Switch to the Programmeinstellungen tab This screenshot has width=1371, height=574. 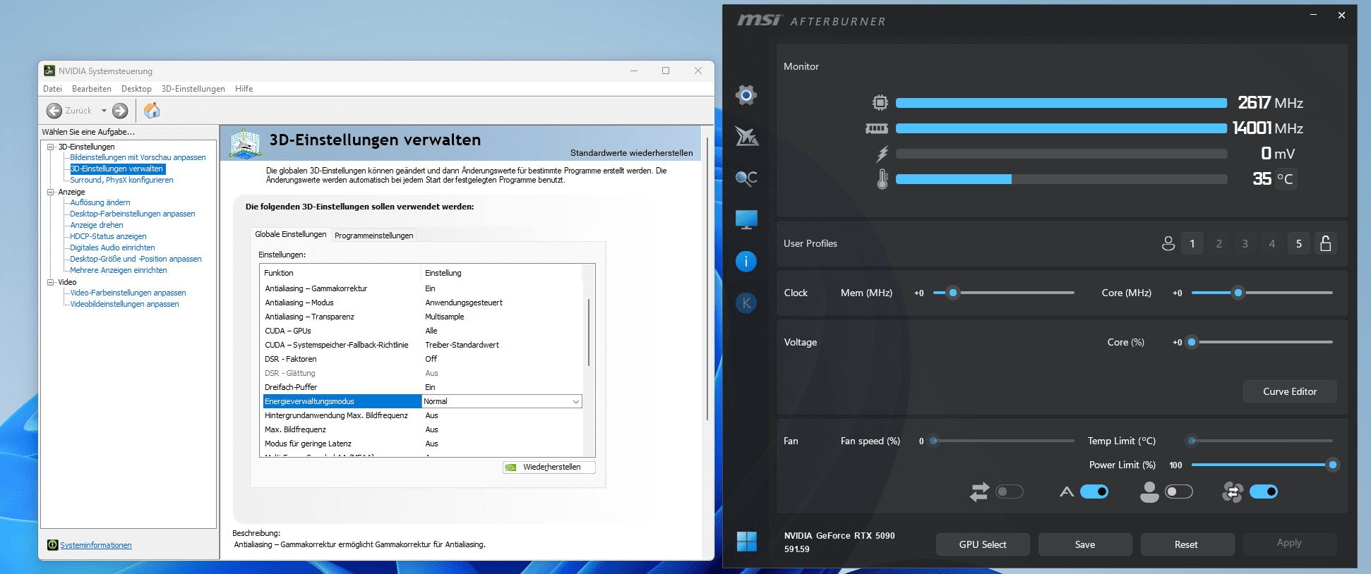(374, 236)
